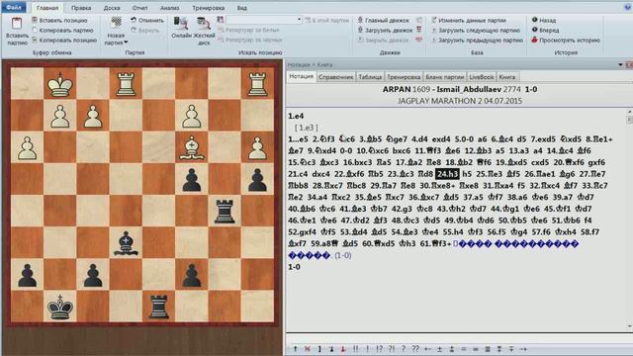This screenshot has height=356, width=633.
Task: Click the highlighted move 24.h3
Action: coord(448,174)
